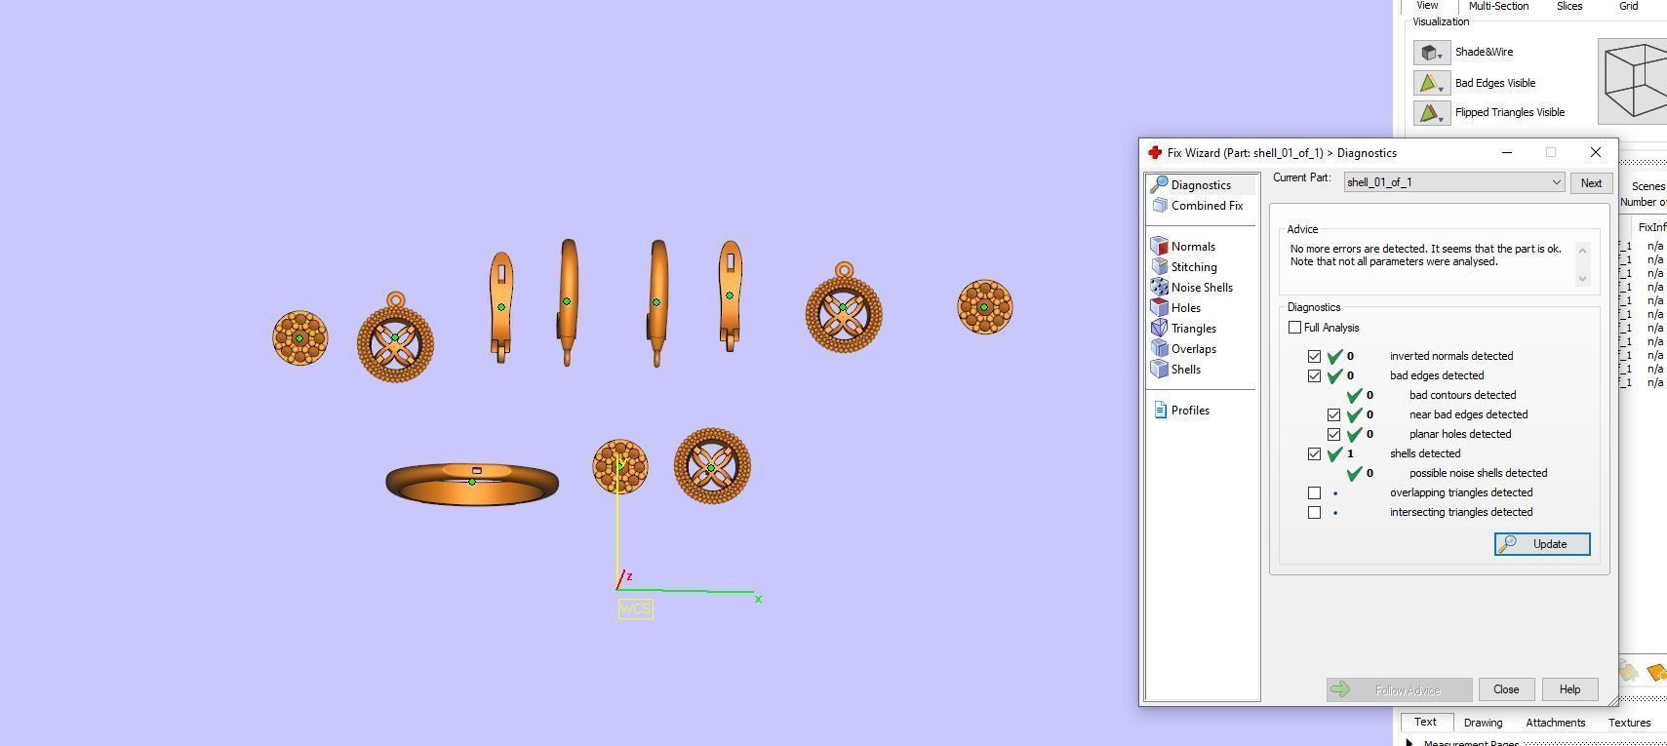Toggle the Full Analysis checkbox
Image resolution: width=1667 pixels, height=746 pixels.
pyautogui.click(x=1294, y=328)
